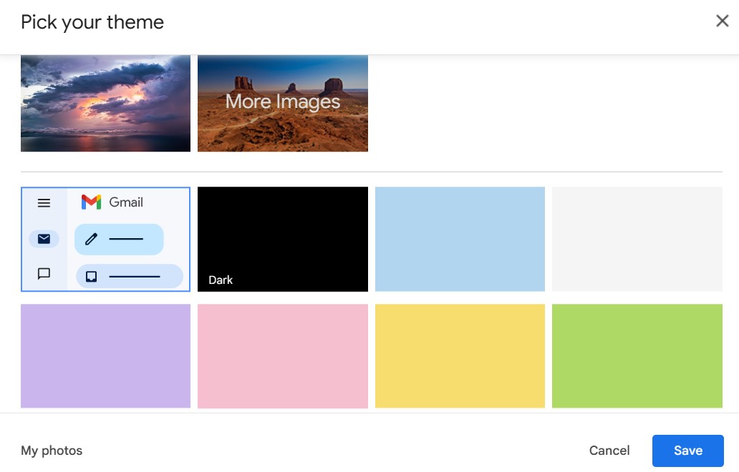Click the video meet icon in the preview
739x472 pixels.
coord(90,275)
